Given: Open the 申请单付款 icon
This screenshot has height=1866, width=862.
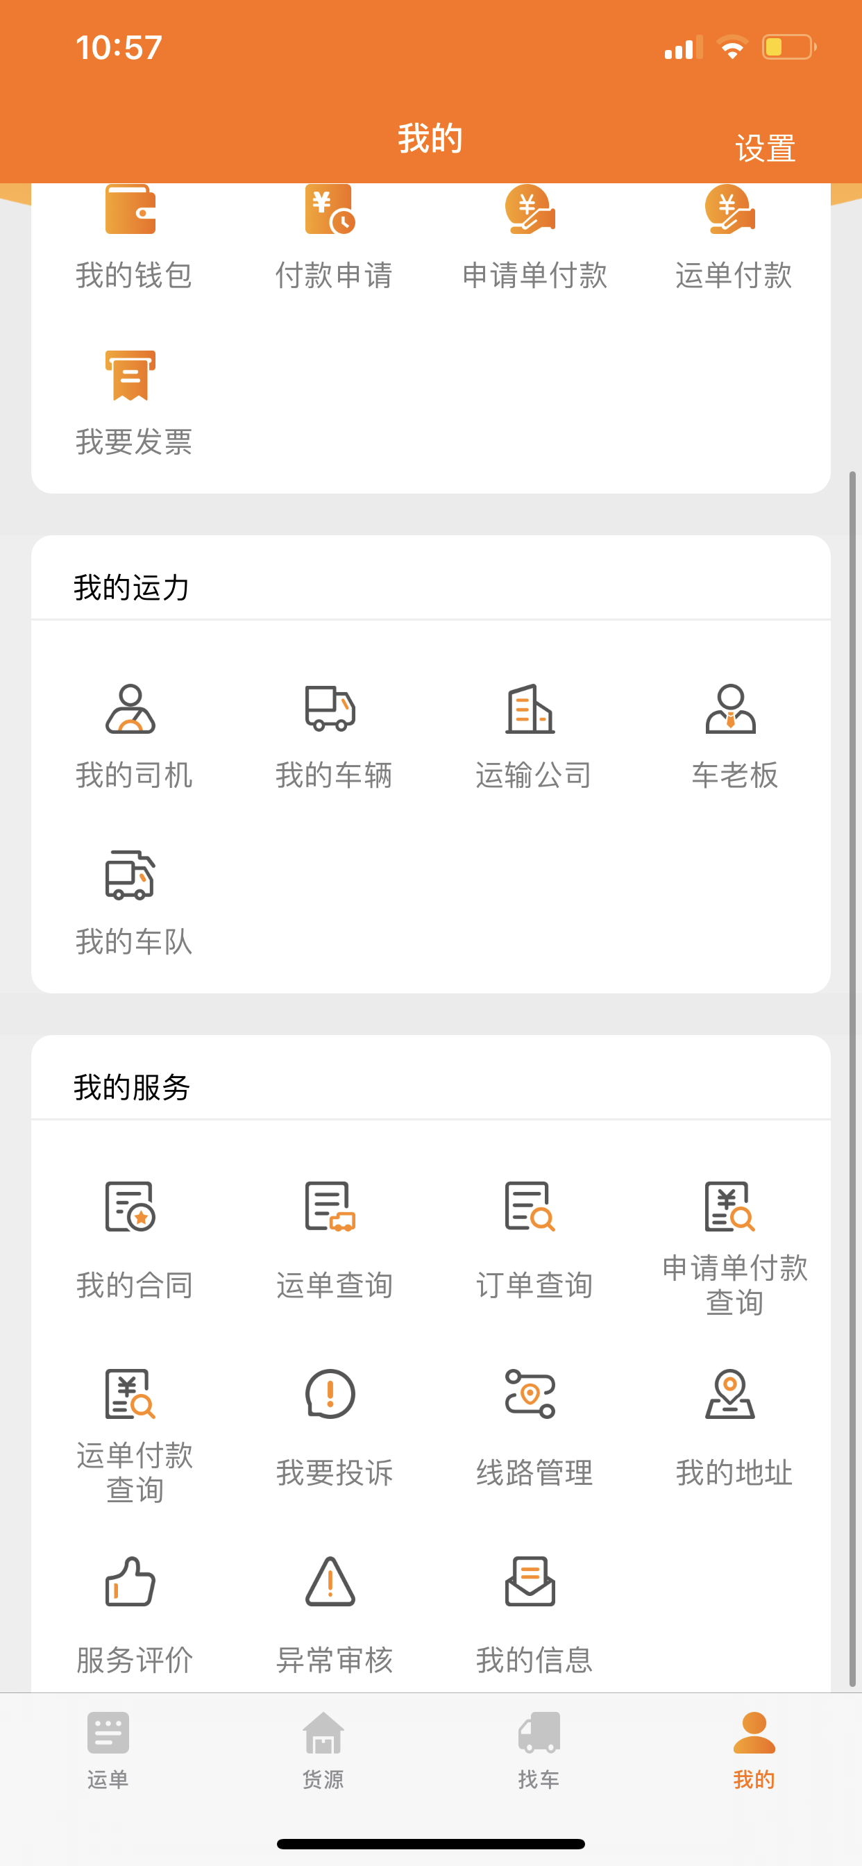Looking at the screenshot, I should [x=530, y=210].
